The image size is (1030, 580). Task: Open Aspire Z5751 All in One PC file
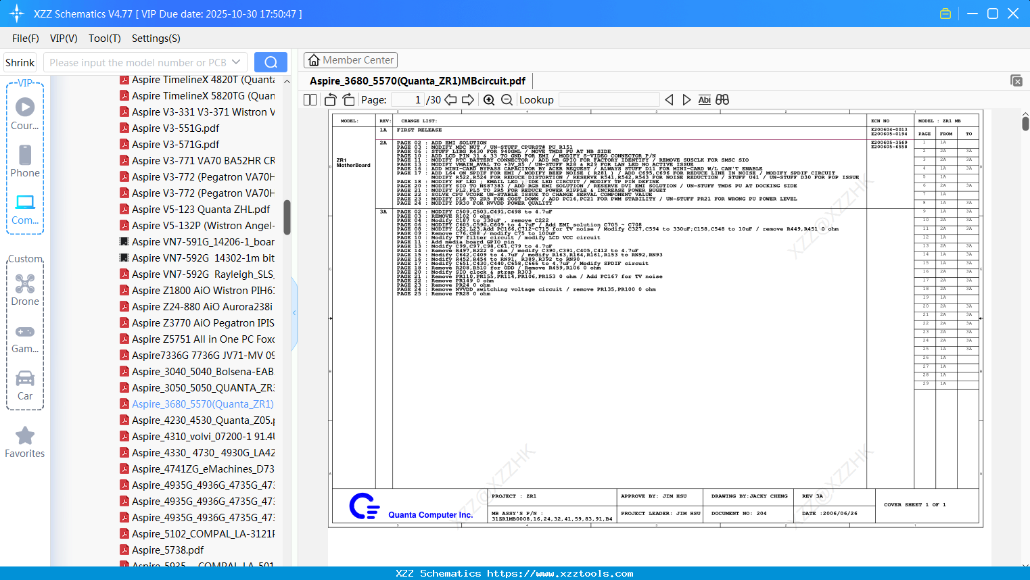197,339
